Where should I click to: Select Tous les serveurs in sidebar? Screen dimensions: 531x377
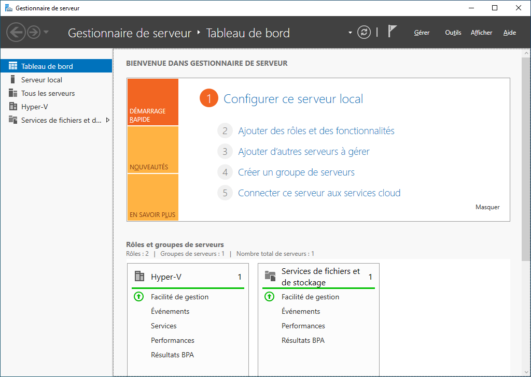[48, 93]
